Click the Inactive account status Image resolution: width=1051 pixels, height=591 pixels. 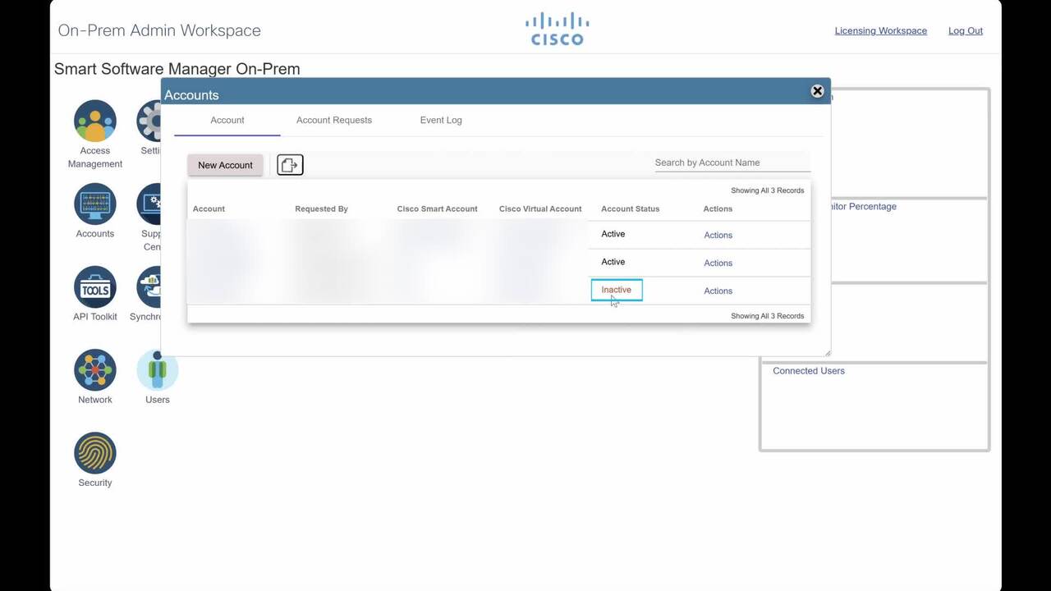coord(616,290)
